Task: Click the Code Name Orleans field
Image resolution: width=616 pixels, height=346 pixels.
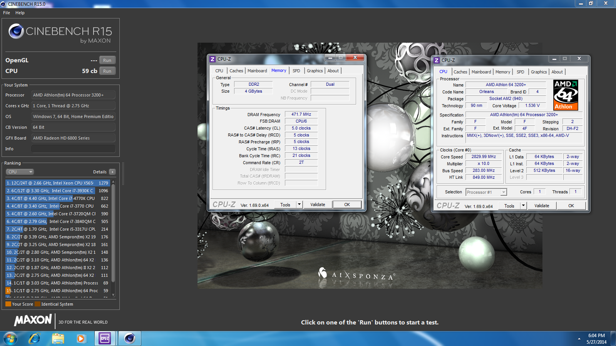Action: tap(487, 91)
